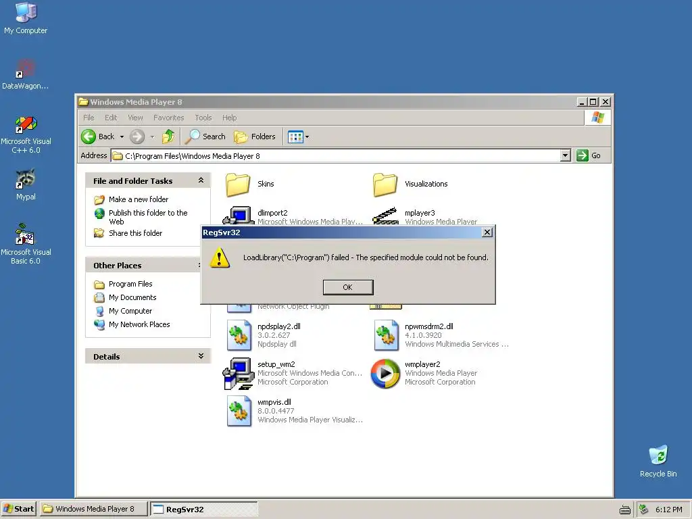The image size is (692, 519).
Task: Open the My Computer desktop icon
Action: pos(26,18)
